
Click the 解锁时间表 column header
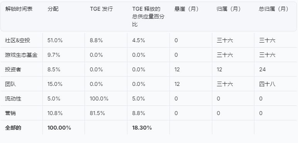tap(19, 9)
